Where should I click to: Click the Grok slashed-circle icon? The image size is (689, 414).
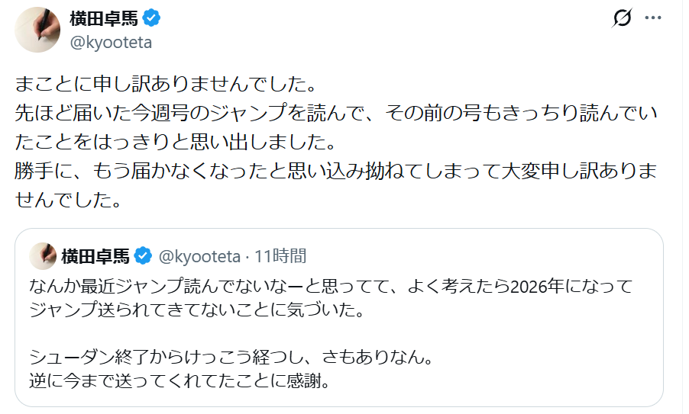coord(623,18)
